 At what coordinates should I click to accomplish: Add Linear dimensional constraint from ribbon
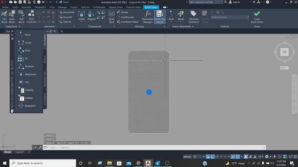[x=81, y=16]
